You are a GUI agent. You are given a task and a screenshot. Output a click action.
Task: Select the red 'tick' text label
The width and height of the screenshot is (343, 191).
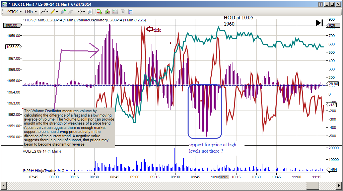click(157, 30)
